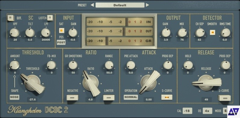Change the NORMAL operation mode
Image resolution: width=240 pixels, height=118 pixels.
[x=131, y=97]
